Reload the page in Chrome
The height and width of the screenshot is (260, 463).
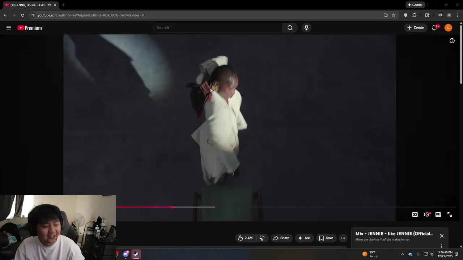click(23, 15)
